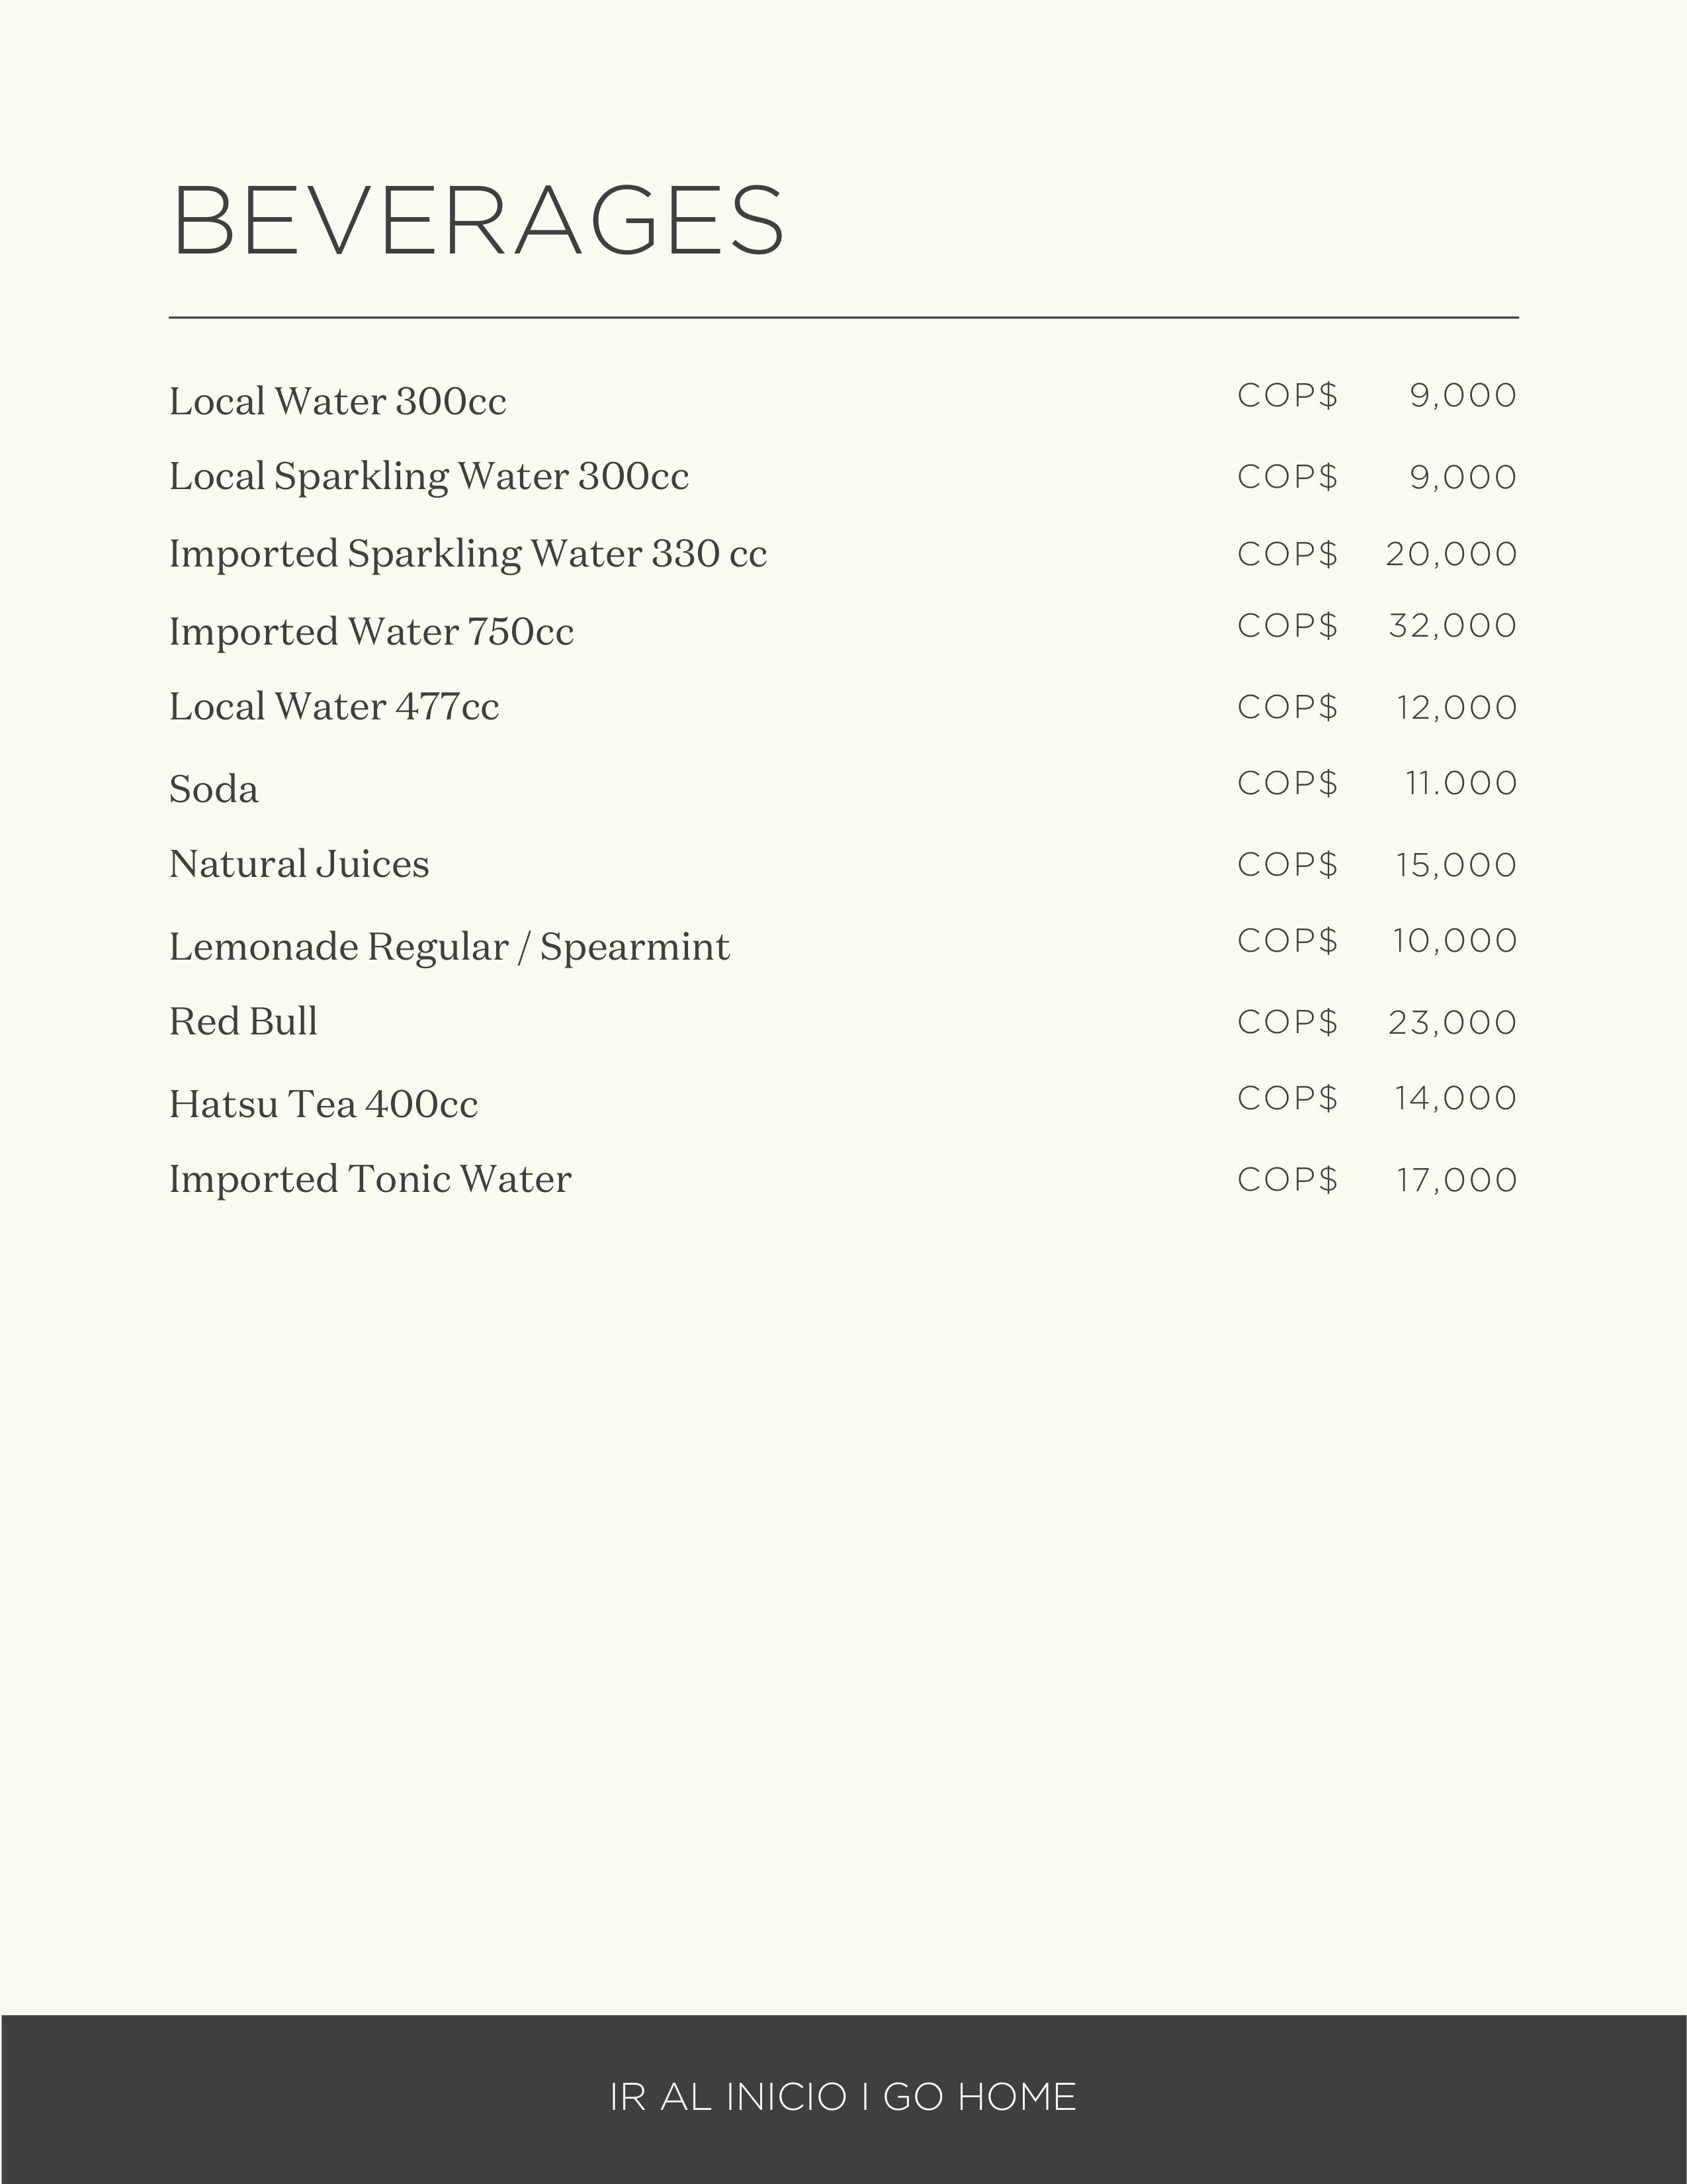Select Local Sparkling Water 300cc entry
Viewport: 1687px width, 2184px height.
[x=429, y=477]
